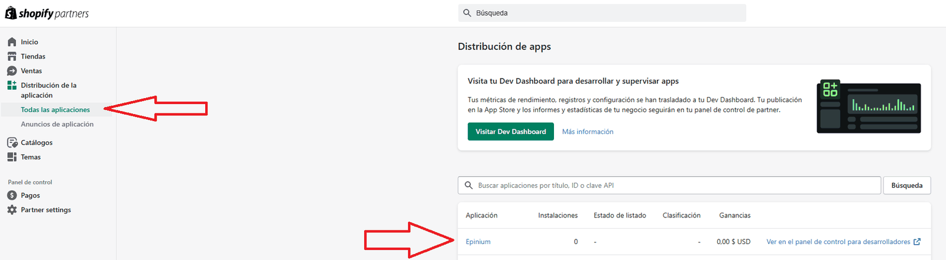The image size is (946, 260).
Task: Open Partner settings
Action: (x=46, y=210)
